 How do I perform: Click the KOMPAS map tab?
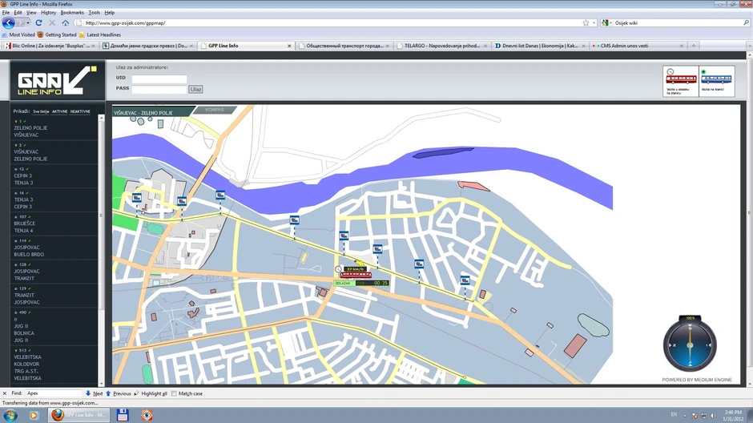coord(215,110)
